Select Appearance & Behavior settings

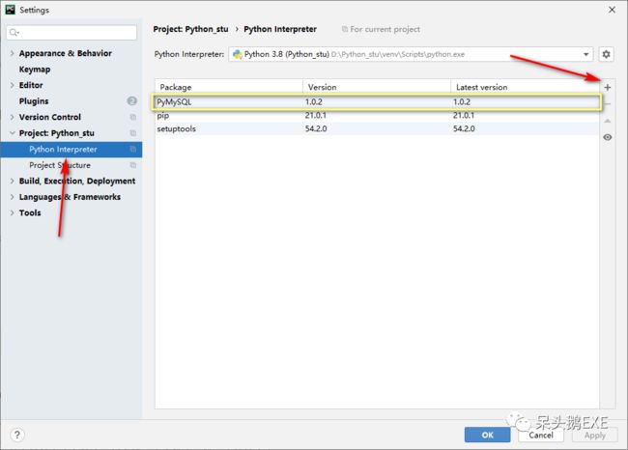coord(66,53)
